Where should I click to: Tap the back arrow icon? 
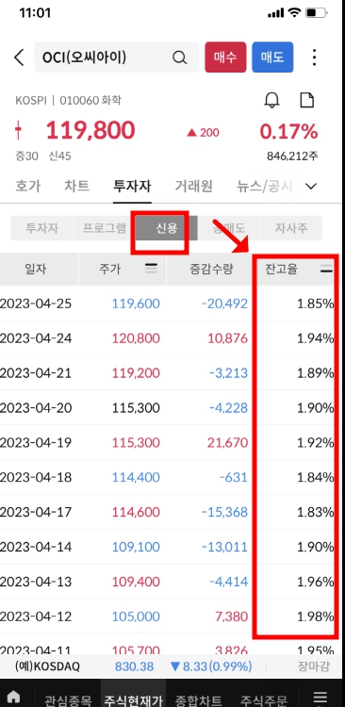[x=19, y=58]
